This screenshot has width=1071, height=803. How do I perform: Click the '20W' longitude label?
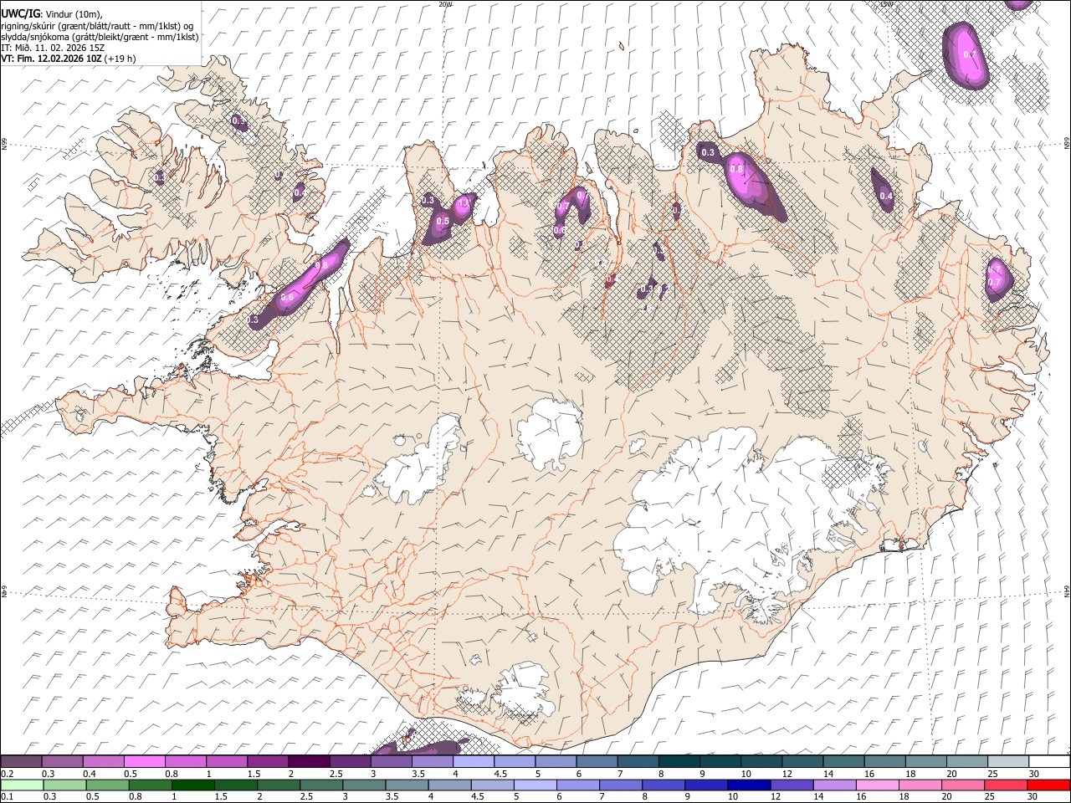pyautogui.click(x=445, y=4)
